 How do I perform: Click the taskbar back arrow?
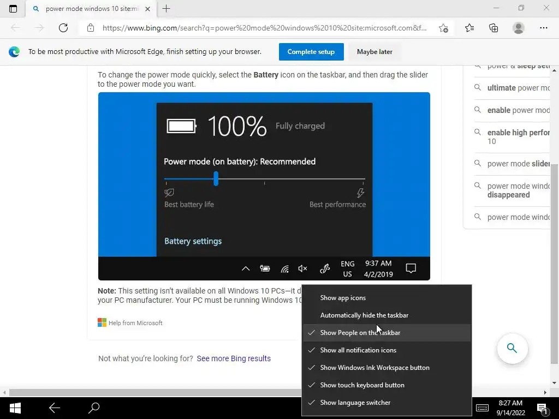tap(55, 408)
